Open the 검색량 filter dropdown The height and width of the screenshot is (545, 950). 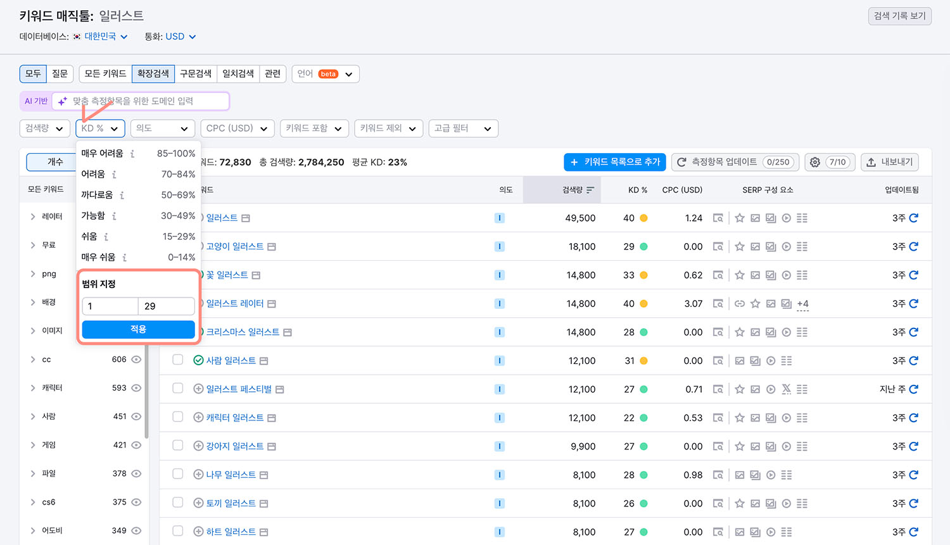pos(44,128)
